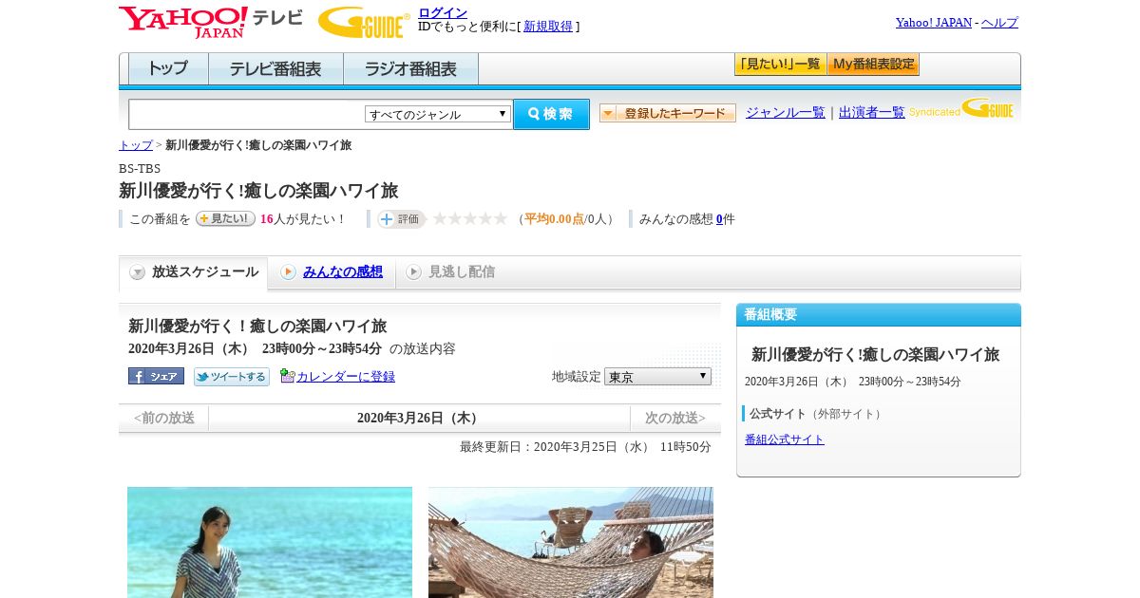Click the five-star rating bar
1140x598 pixels.
coord(470,218)
